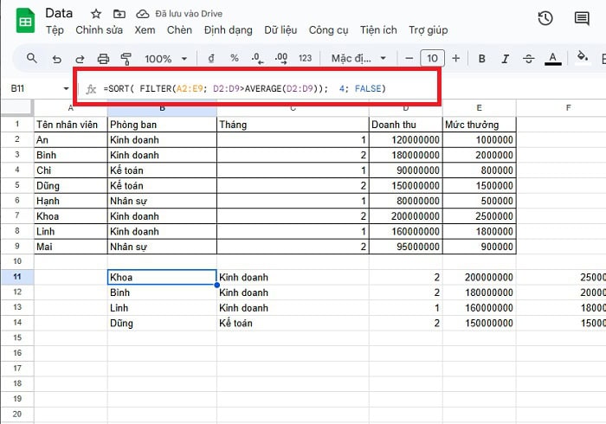Redo the last undone action

81,59
